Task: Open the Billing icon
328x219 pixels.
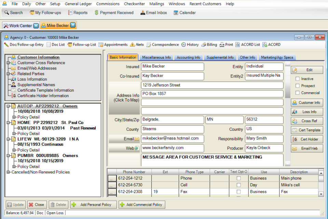Action: (x=204, y=44)
